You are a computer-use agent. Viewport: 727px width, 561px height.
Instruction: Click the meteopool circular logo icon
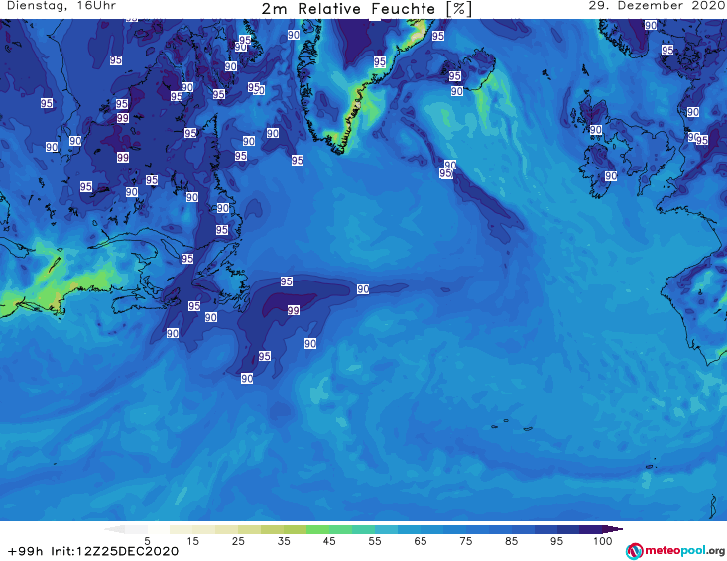click(x=634, y=551)
